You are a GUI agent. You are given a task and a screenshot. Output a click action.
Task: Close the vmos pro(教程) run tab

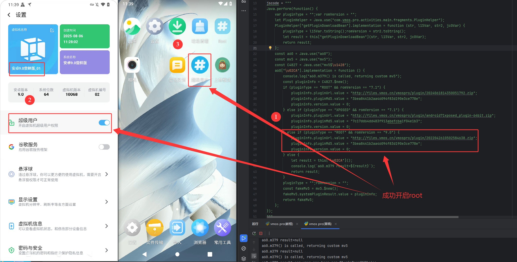pyautogui.click(x=297, y=224)
